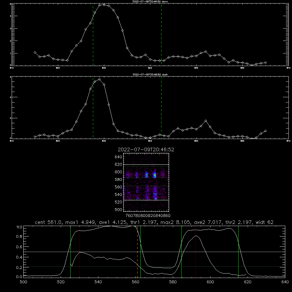
Task: Click the x-axis label 580 on bottom plot
Action: (x=173, y=282)
